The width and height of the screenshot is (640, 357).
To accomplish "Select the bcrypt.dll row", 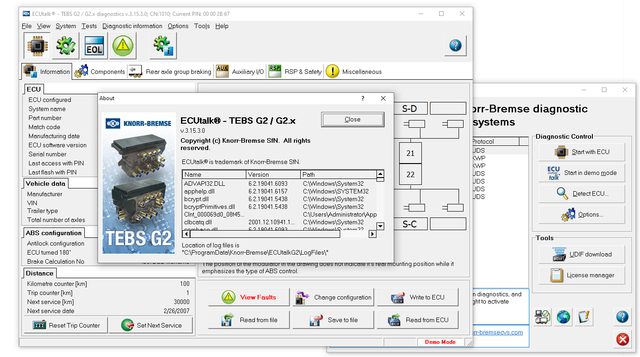I will [x=279, y=199].
